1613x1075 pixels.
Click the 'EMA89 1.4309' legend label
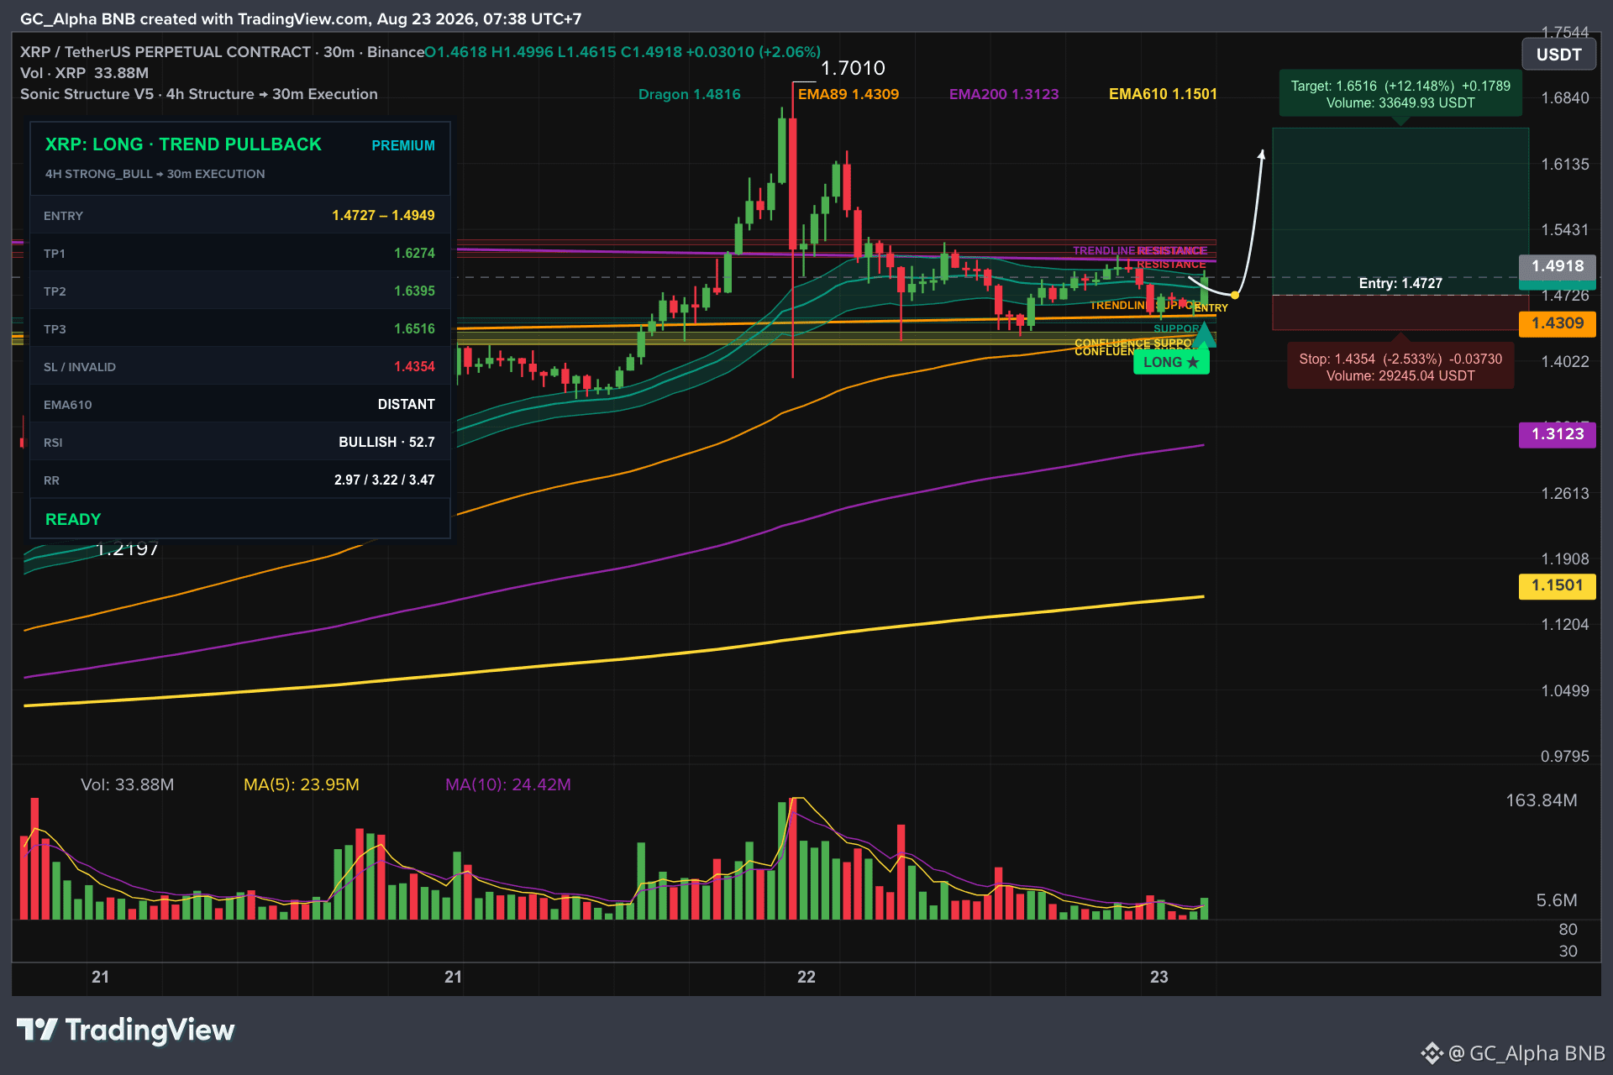[849, 94]
